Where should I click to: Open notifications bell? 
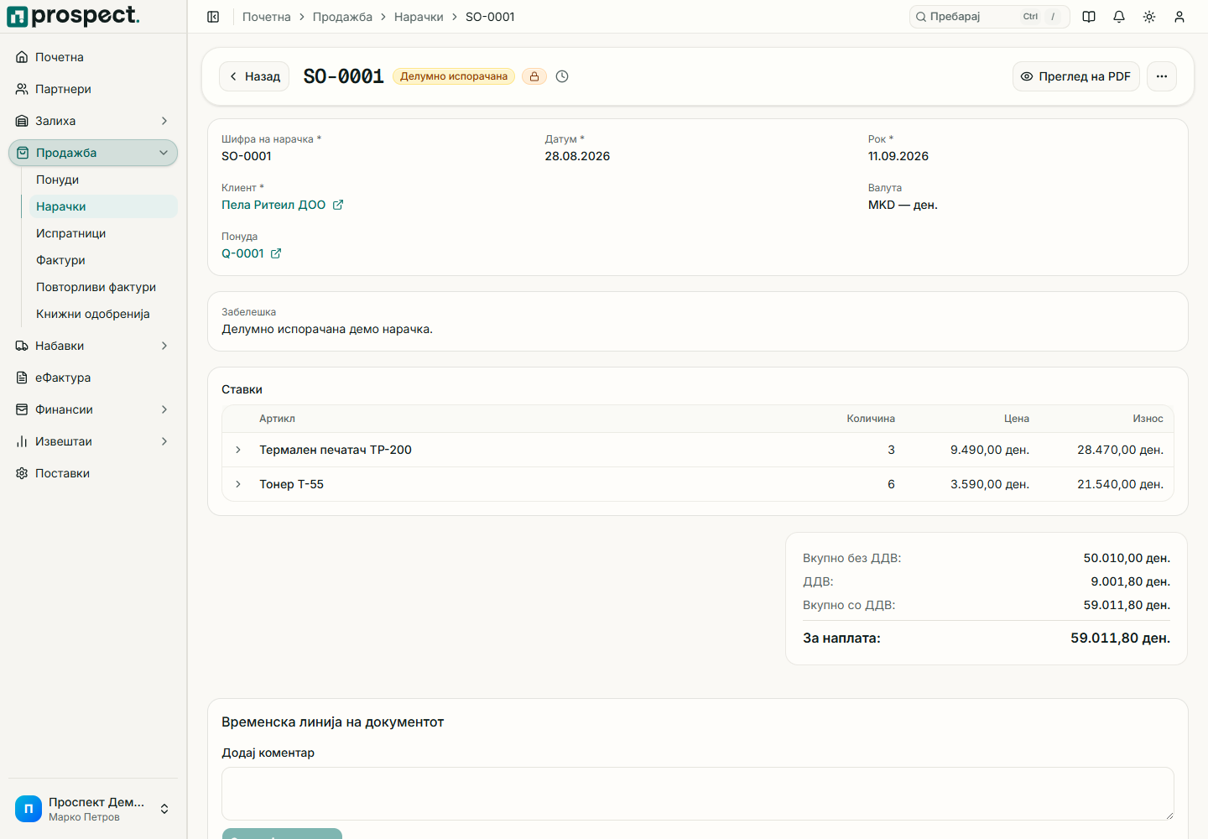[1119, 17]
